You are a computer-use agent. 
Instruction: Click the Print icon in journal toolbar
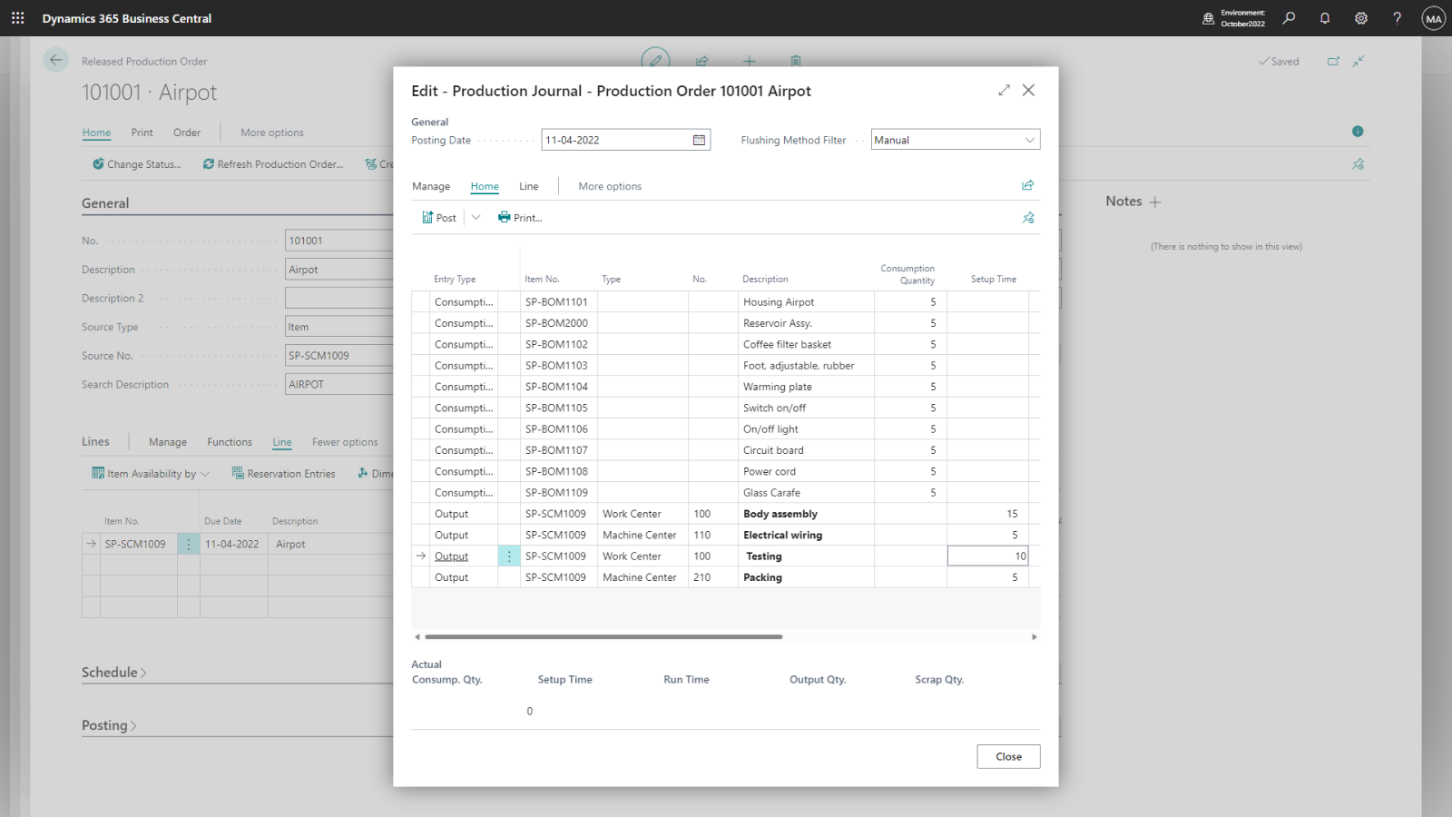pyautogui.click(x=505, y=218)
